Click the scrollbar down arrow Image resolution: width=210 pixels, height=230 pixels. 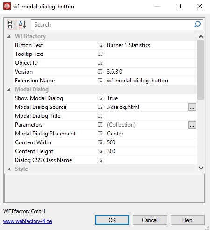pyautogui.click(x=201, y=168)
